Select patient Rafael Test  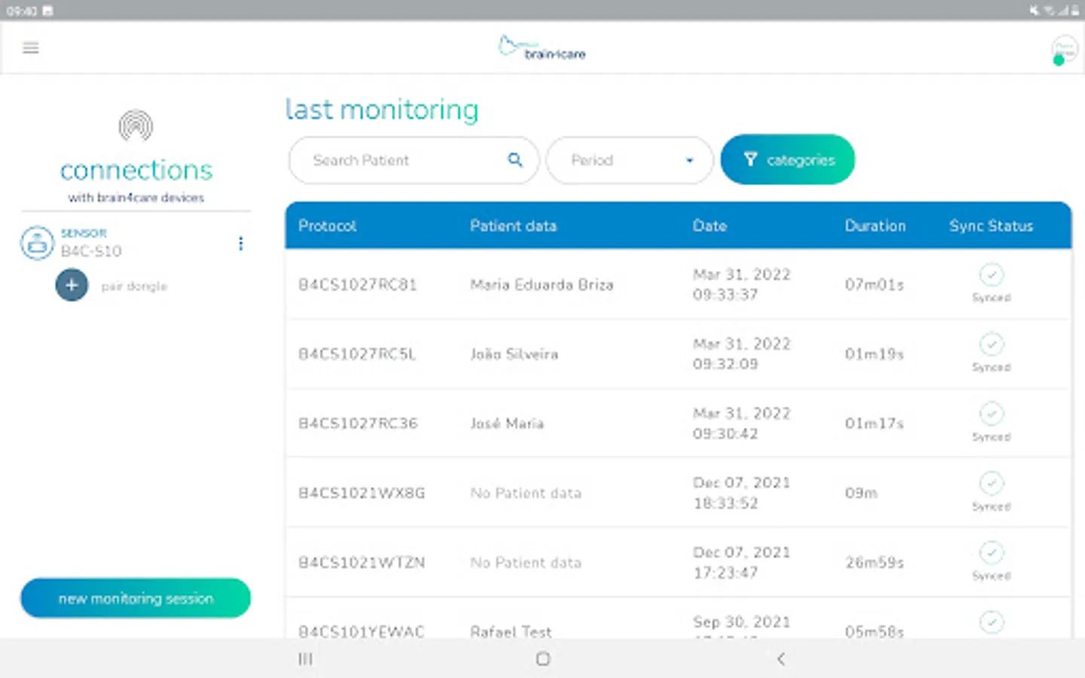point(511,631)
